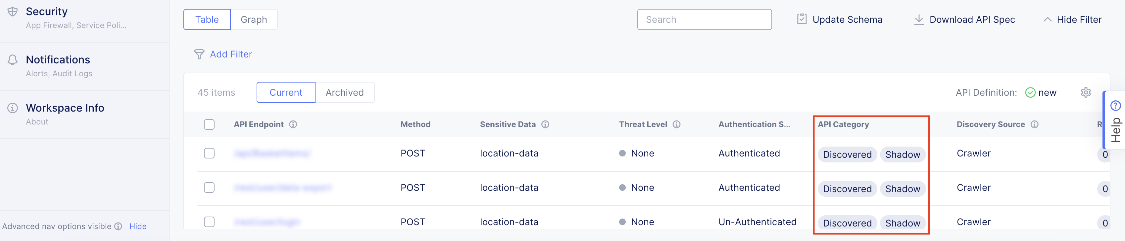This screenshot has width=1125, height=241.
Task: Click the green check API definition icon
Action: tap(1030, 92)
